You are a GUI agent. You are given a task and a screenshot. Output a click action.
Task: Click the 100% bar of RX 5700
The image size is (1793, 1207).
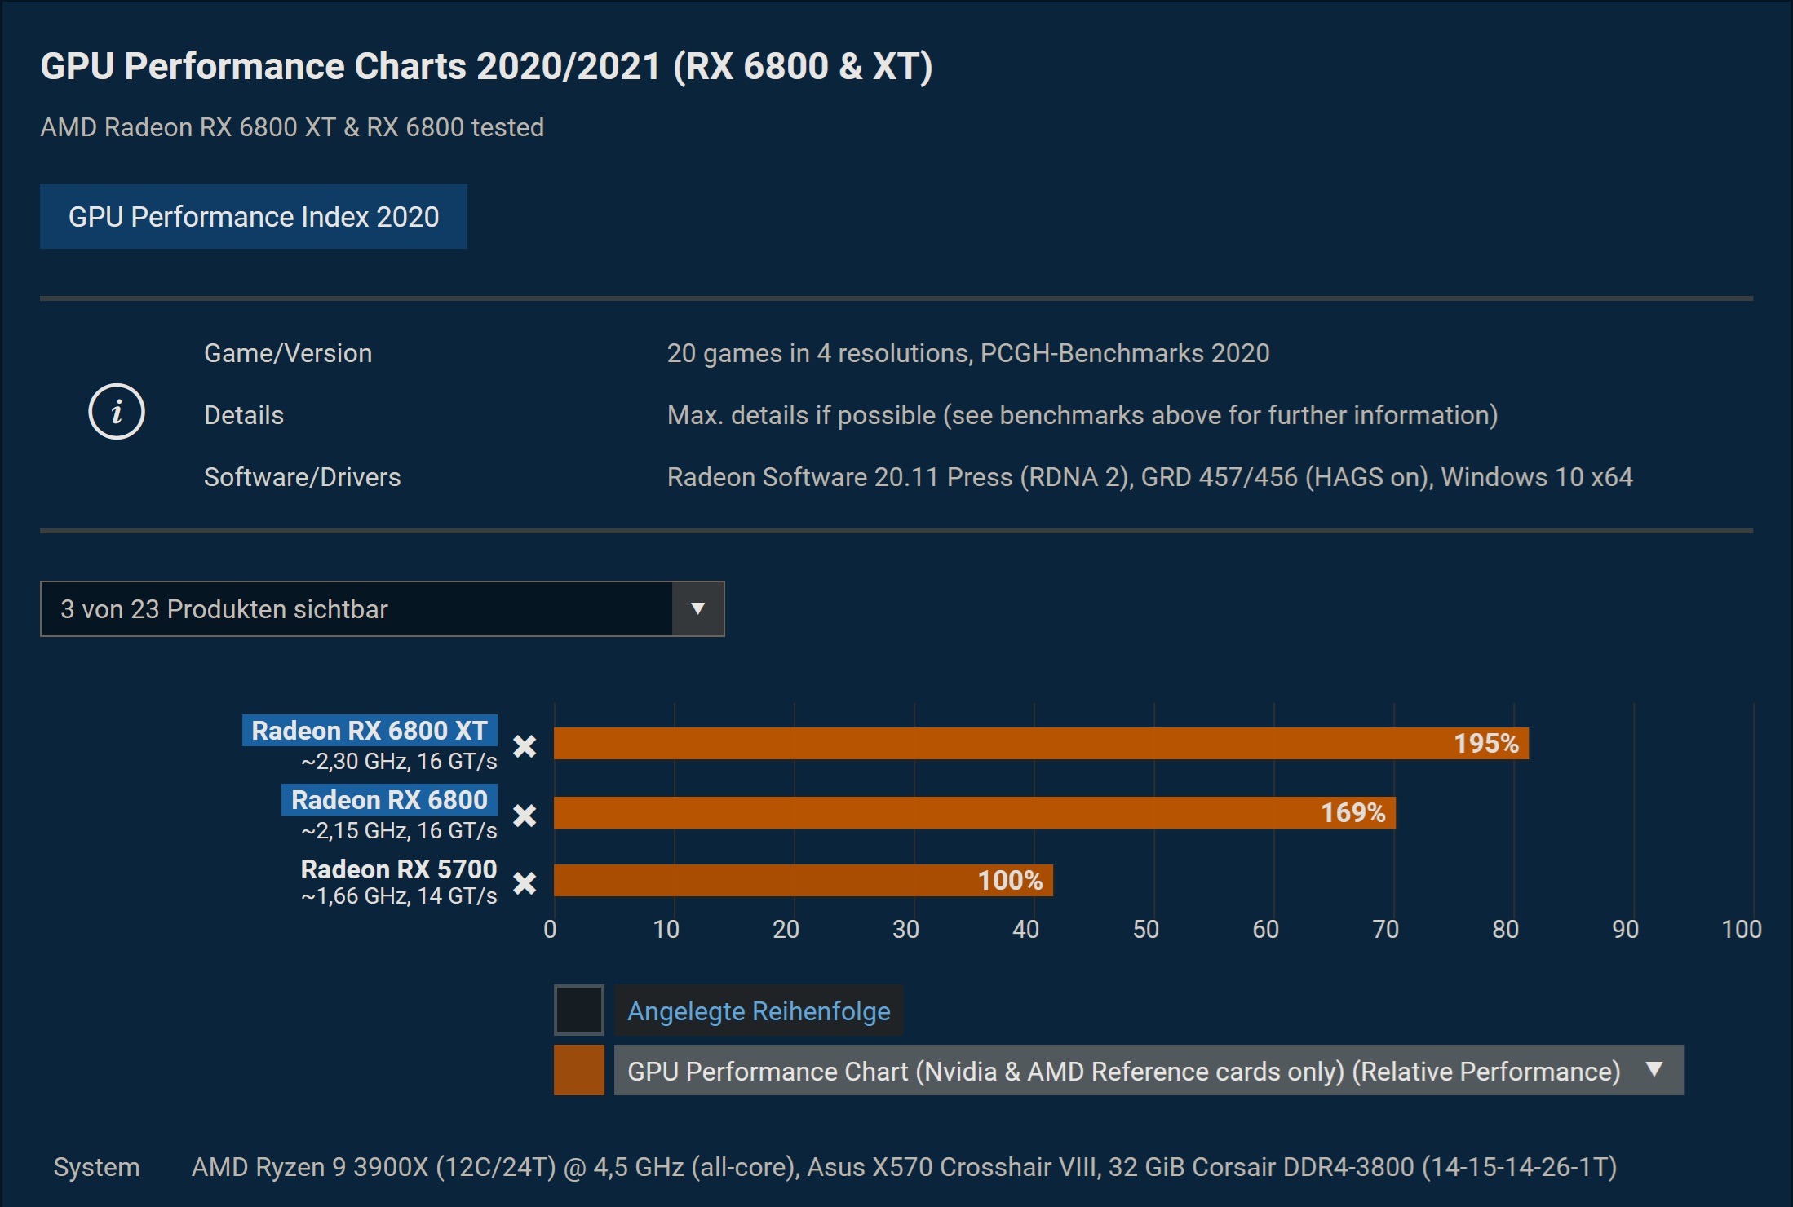coord(804,881)
